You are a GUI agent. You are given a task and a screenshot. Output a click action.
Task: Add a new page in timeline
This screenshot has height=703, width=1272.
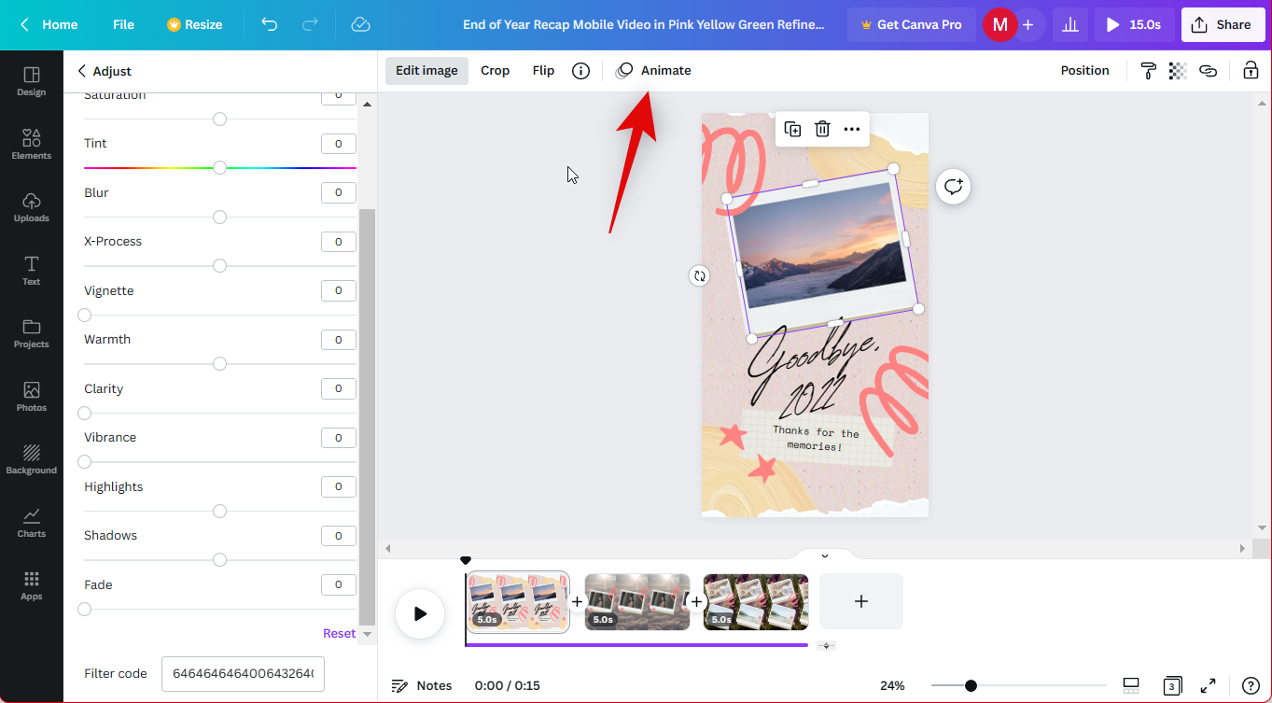coord(861,601)
